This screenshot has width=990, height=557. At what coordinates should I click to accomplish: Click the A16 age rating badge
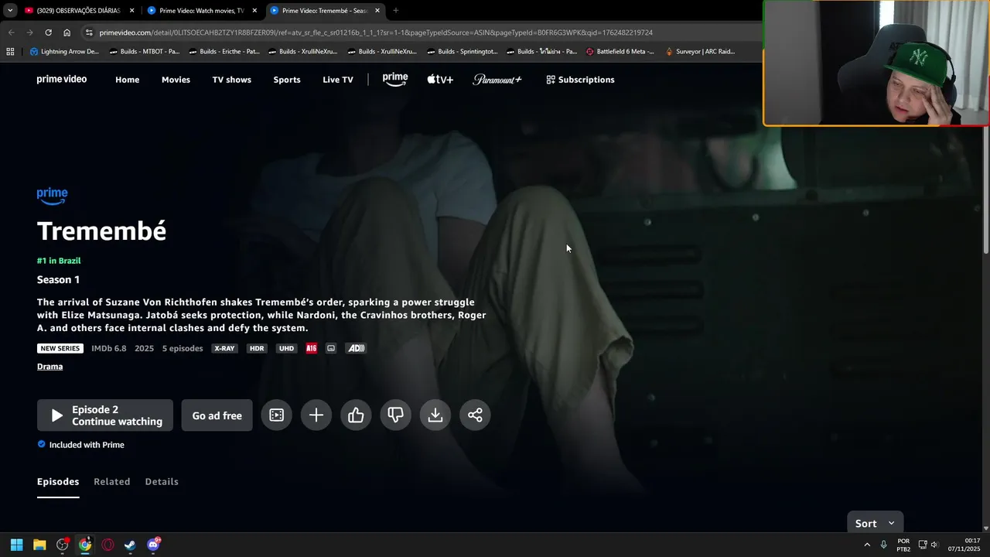pos(312,348)
